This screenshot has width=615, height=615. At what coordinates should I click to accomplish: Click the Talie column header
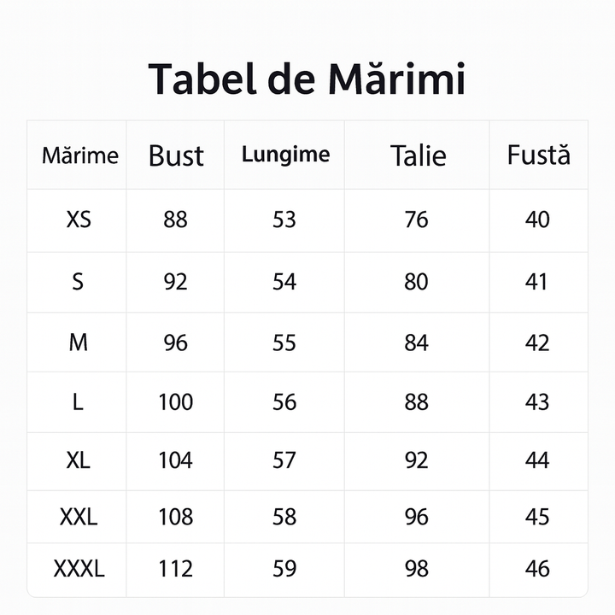click(x=418, y=155)
